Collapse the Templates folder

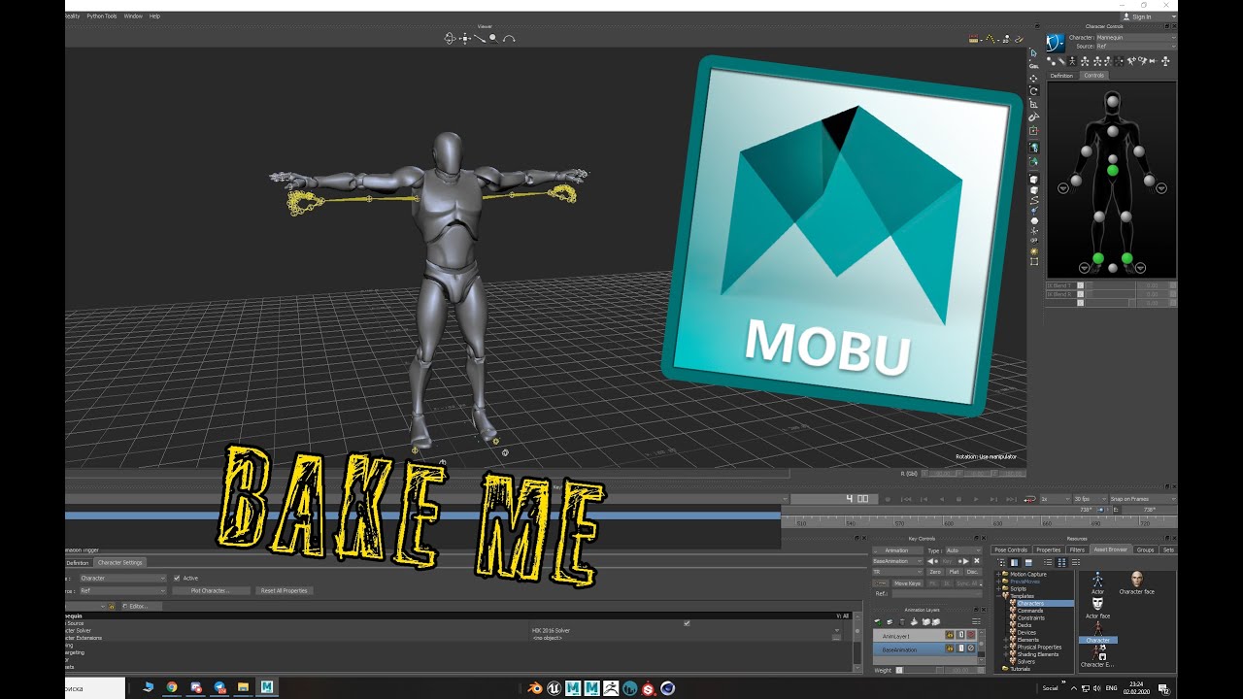coord(998,596)
